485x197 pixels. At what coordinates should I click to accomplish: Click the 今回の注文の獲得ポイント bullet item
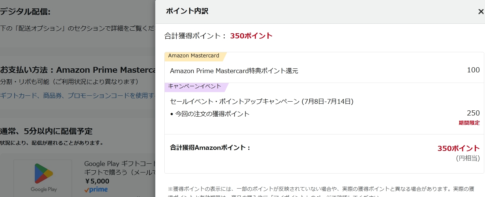210,114
